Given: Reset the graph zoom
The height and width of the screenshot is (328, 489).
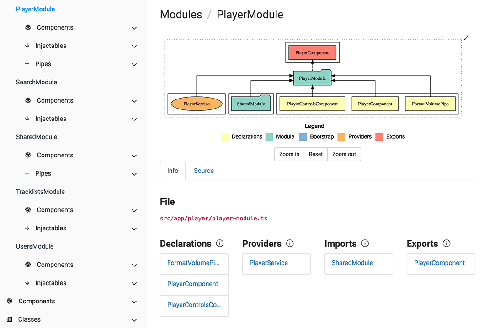Looking at the screenshot, I should click(x=315, y=154).
